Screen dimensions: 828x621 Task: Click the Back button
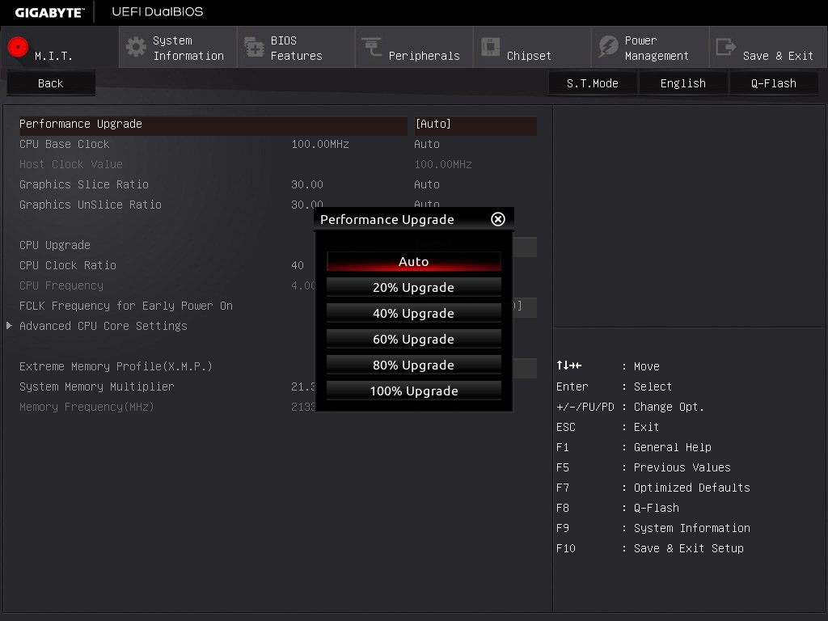click(x=51, y=83)
